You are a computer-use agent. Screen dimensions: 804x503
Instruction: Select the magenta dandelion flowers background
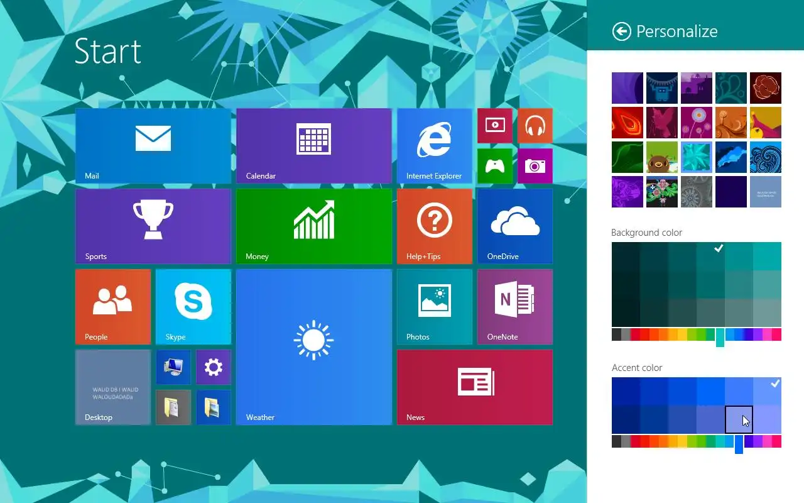697,123
